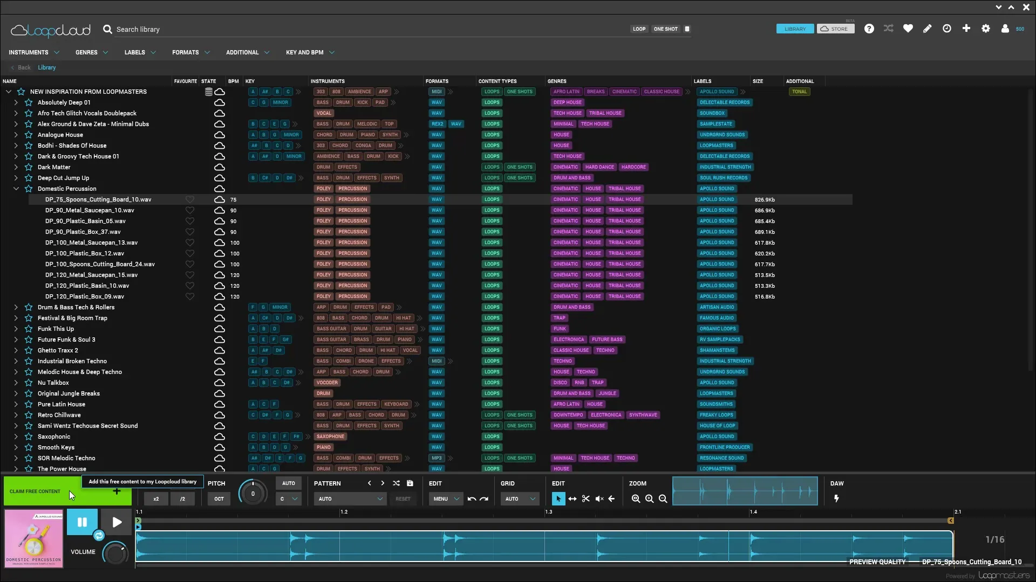This screenshot has height=582, width=1036.
Task: Click the document filter icon next to ONE SHOT
Action: coord(687,29)
